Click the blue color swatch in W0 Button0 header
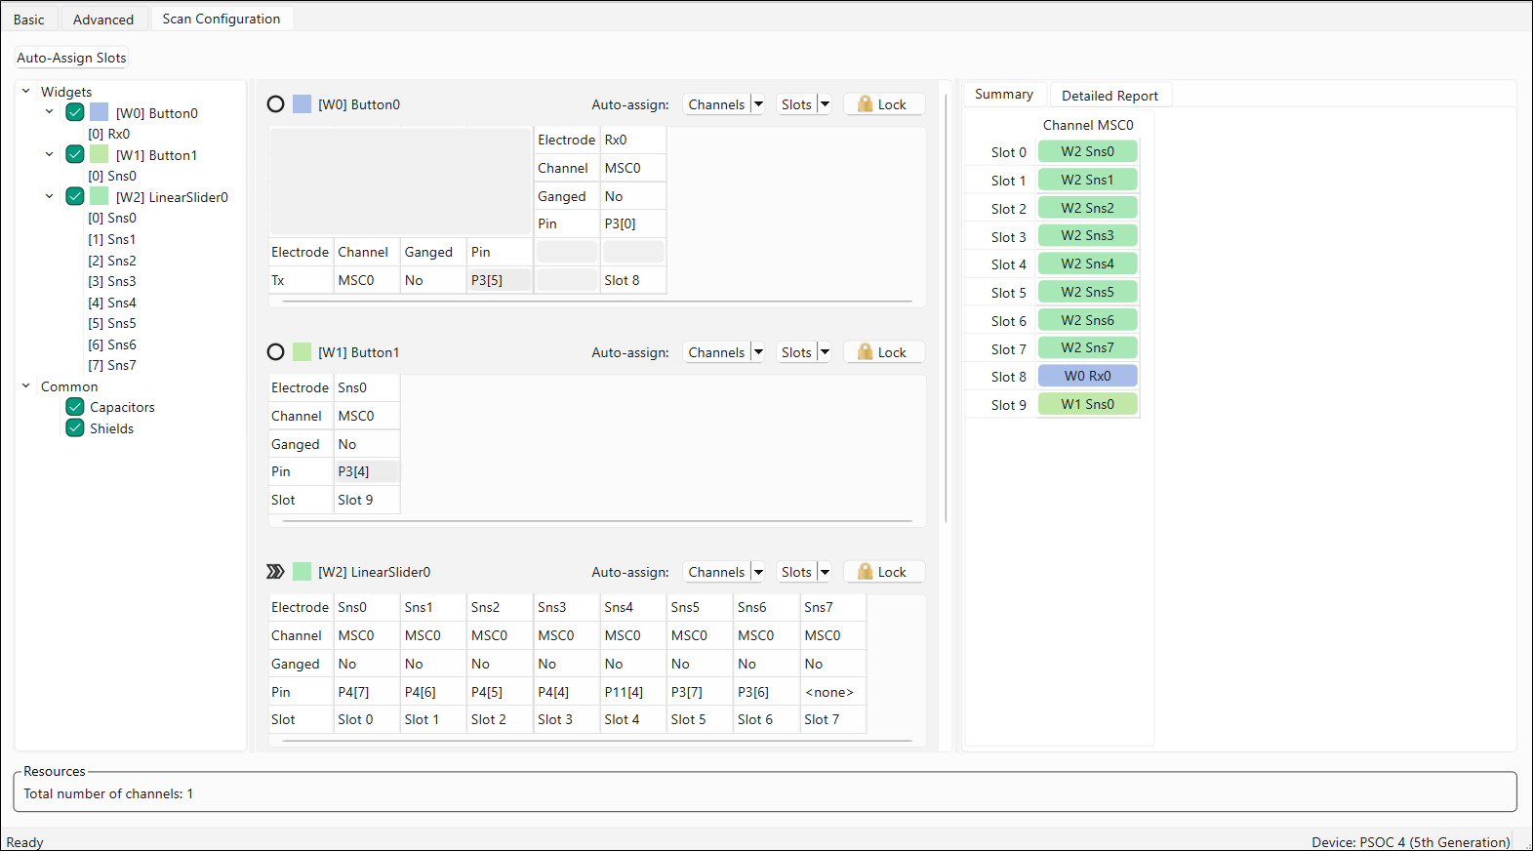Screen dimensions: 1533x851 click(x=303, y=104)
